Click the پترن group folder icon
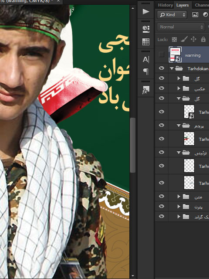The width and height of the screenshot is (209, 279). 186,206
